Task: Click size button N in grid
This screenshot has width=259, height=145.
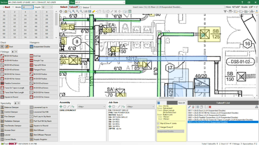Action: (4, 12)
